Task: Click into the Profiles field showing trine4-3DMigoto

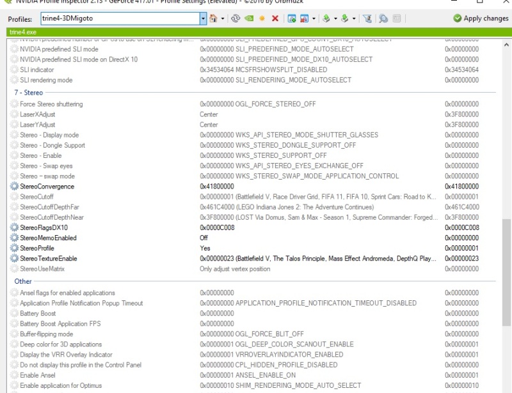Action: click(120, 19)
